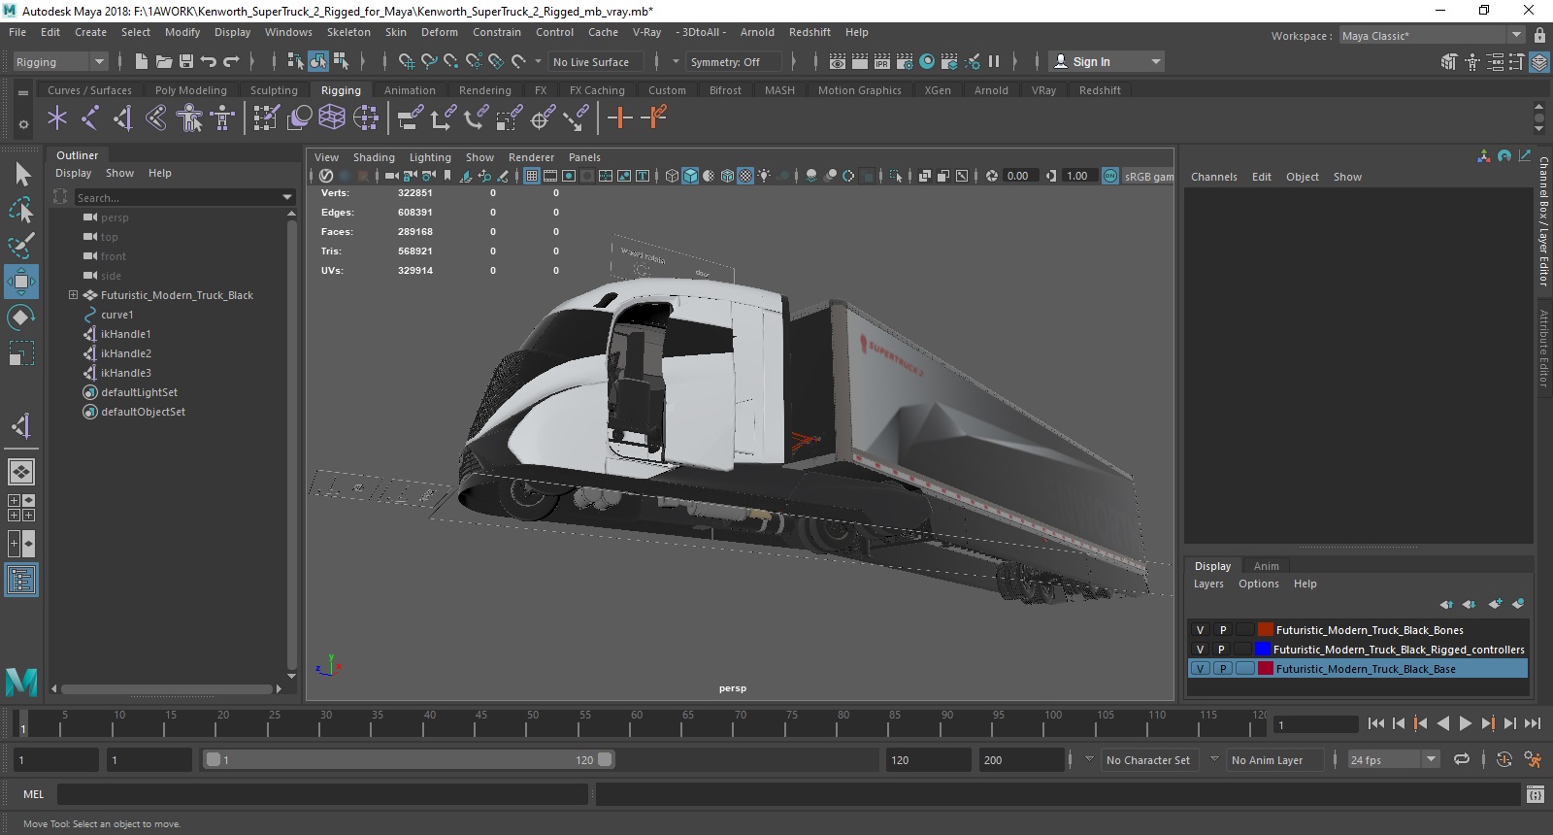The height and width of the screenshot is (835, 1553).
Task: Switch to the Anim layer tab
Action: (1266, 566)
